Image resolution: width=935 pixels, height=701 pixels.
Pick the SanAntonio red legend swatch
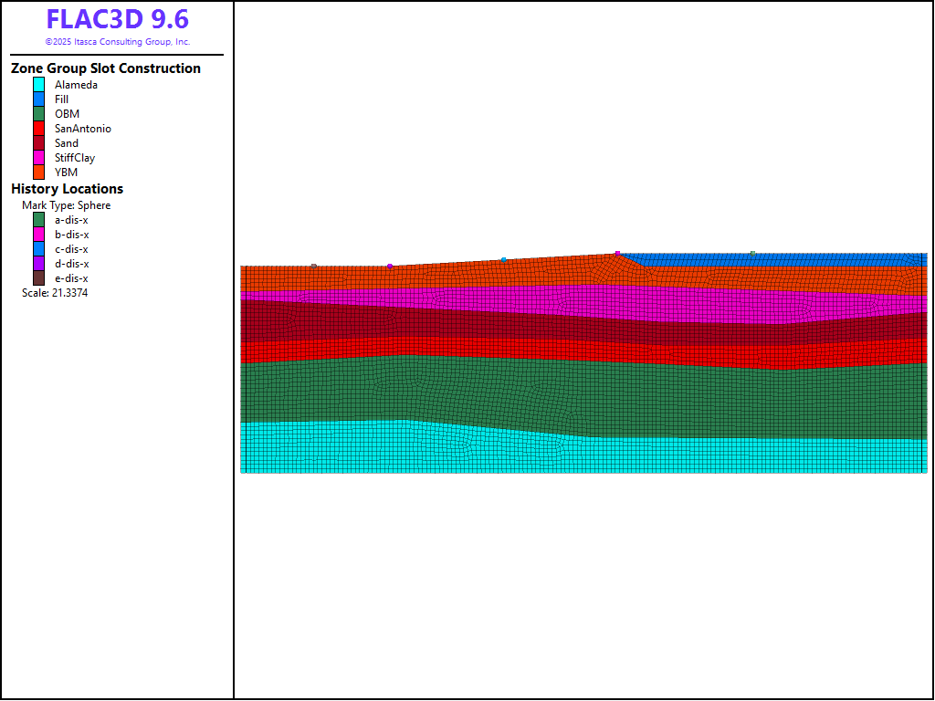[x=39, y=129]
